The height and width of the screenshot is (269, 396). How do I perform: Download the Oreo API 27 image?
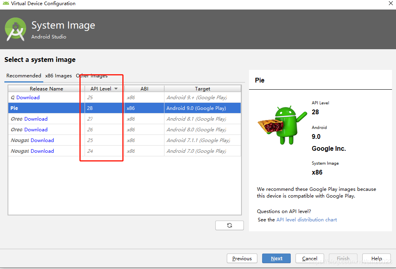tap(36, 119)
